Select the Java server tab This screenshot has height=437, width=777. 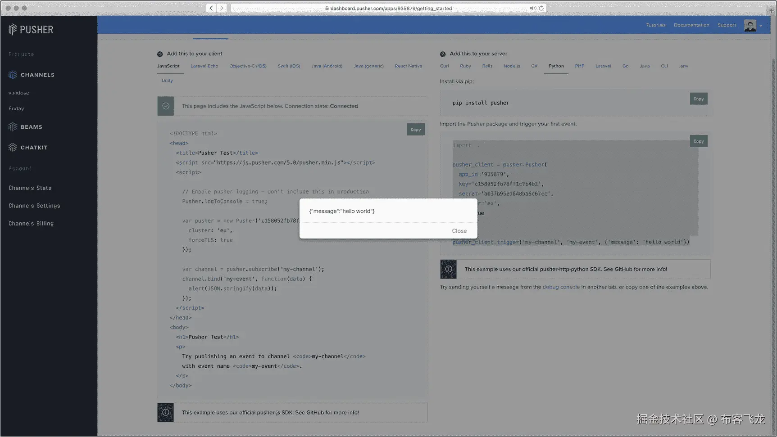coord(645,66)
